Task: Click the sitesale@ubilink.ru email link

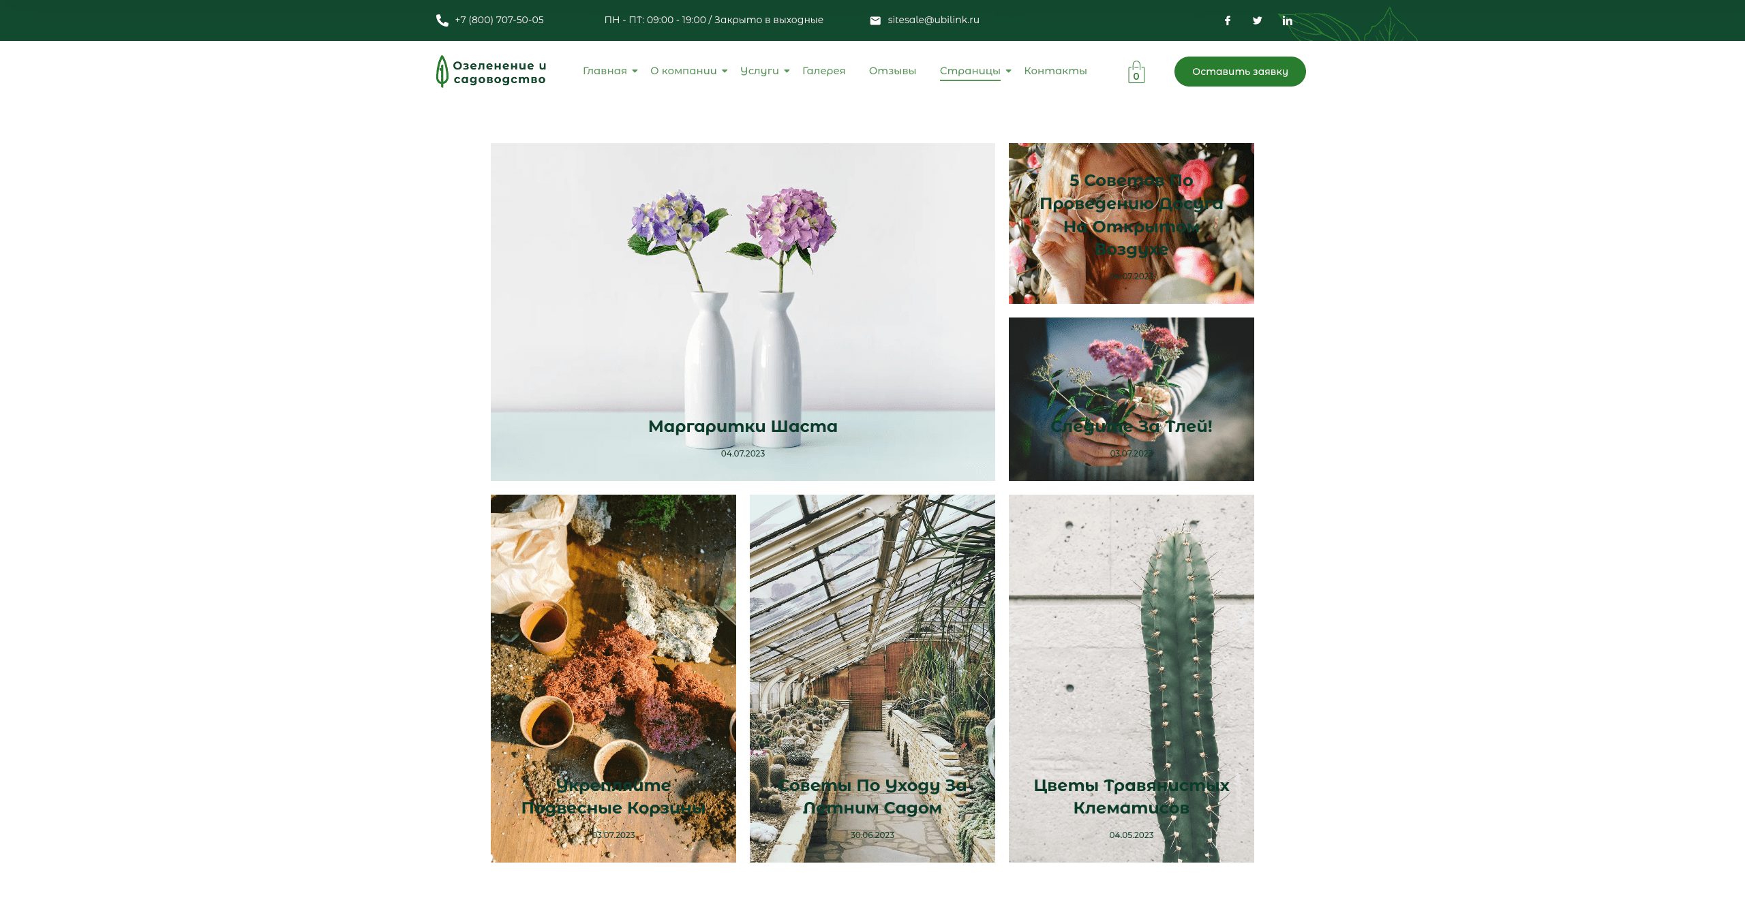Action: pos(933,20)
